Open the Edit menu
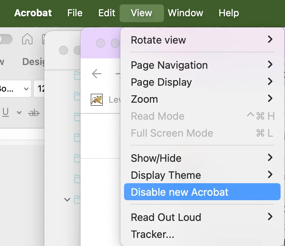285x246 pixels. [107, 13]
